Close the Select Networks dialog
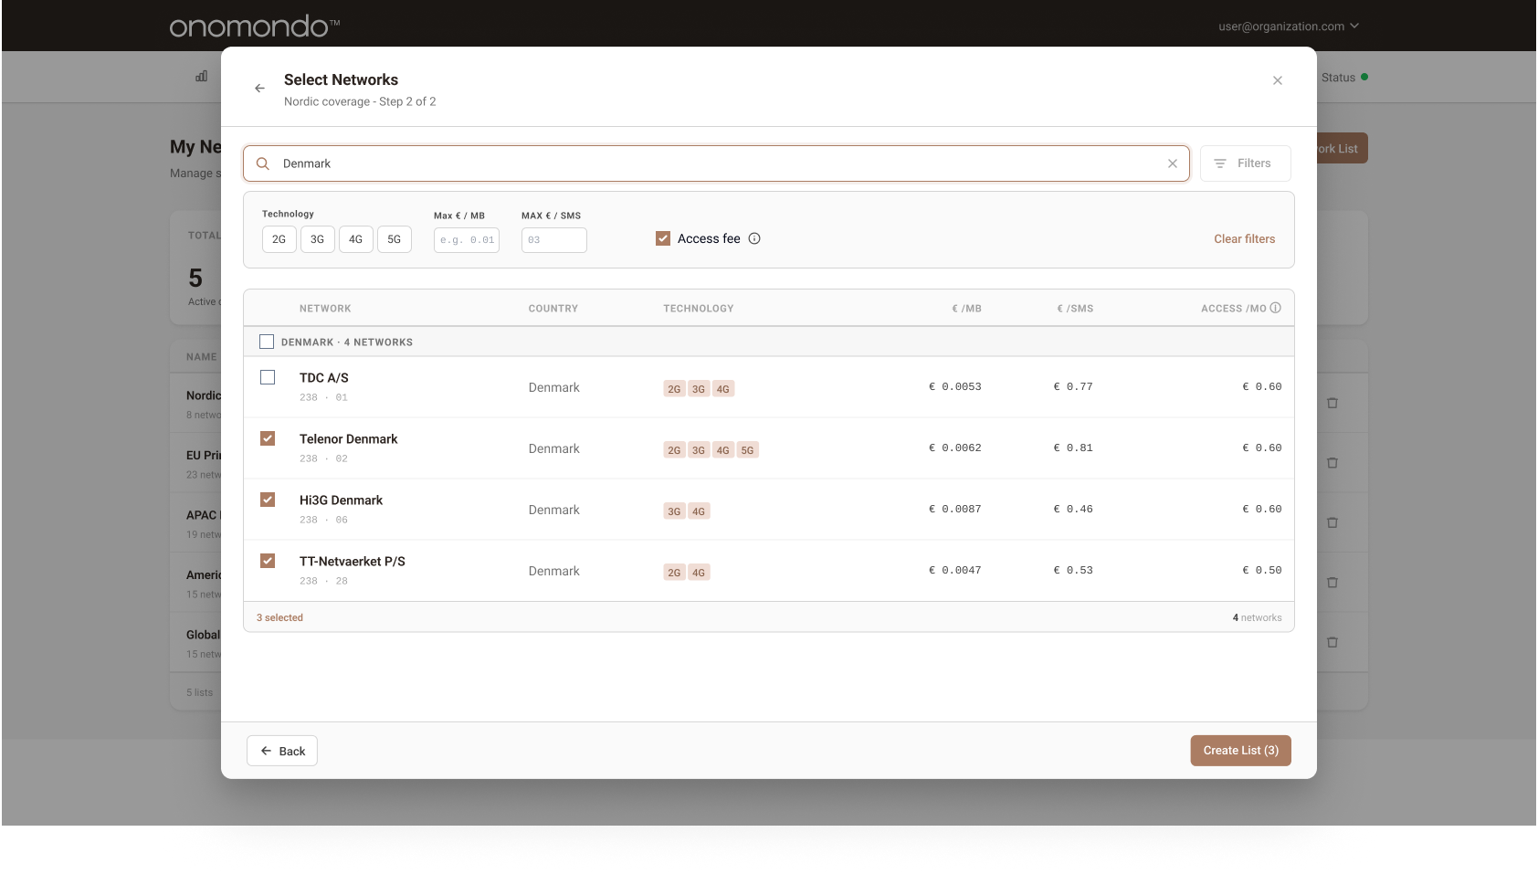Viewport: 1538px width, 874px height. (x=1277, y=80)
